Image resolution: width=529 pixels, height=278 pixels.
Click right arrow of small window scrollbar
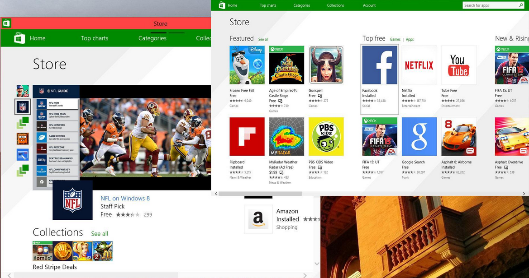tap(524, 194)
